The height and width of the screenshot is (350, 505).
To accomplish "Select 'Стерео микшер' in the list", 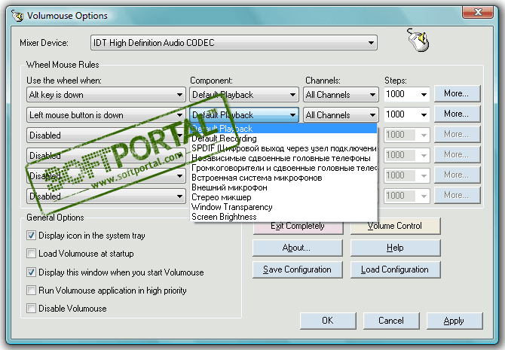I will [x=283, y=197].
